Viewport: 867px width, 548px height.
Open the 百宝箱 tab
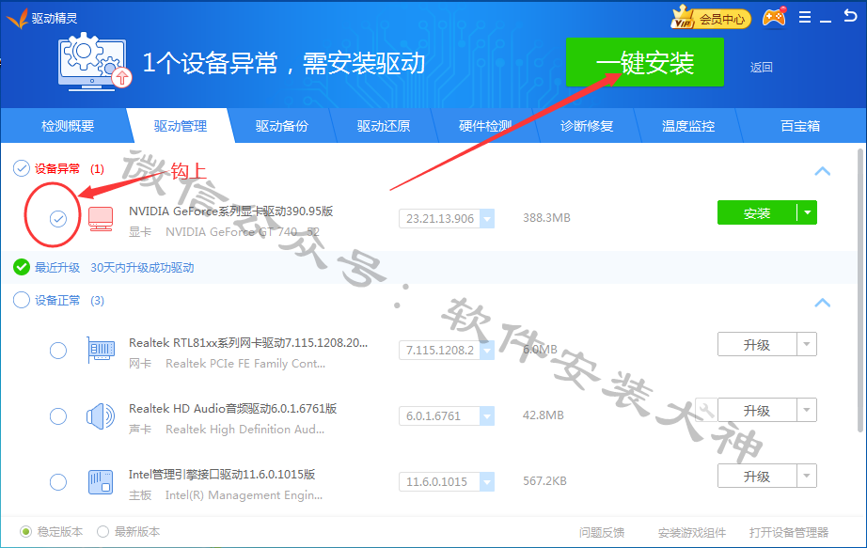(x=800, y=126)
